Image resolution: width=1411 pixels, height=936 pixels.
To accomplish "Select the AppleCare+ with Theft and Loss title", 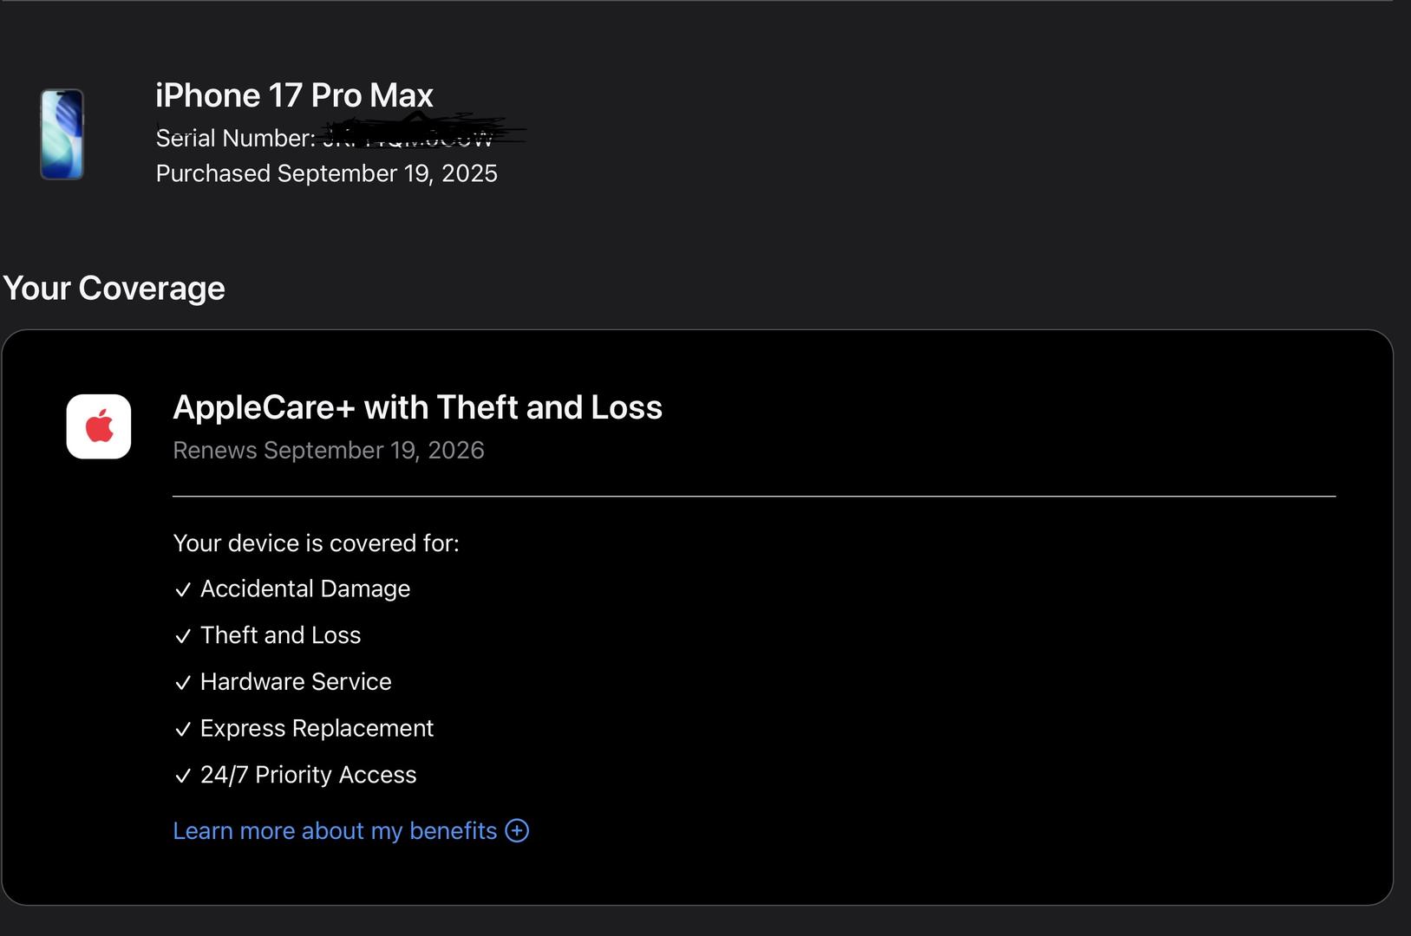I will pyautogui.click(x=417, y=407).
